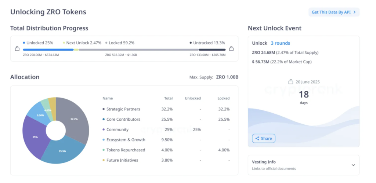Image resolution: width=376 pixels, height=183 pixels.
Task: Click the ZRO 250.00M ~ $574.63M value
Action: pyautogui.click(x=41, y=55)
